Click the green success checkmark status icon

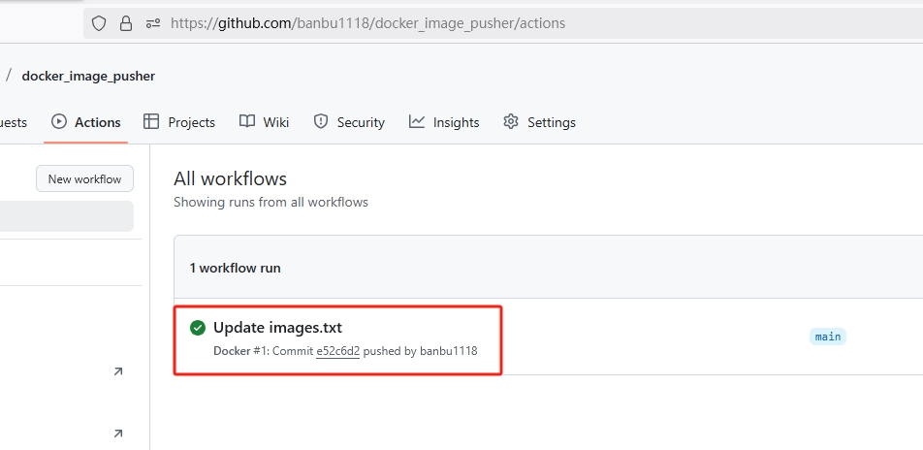[198, 328]
